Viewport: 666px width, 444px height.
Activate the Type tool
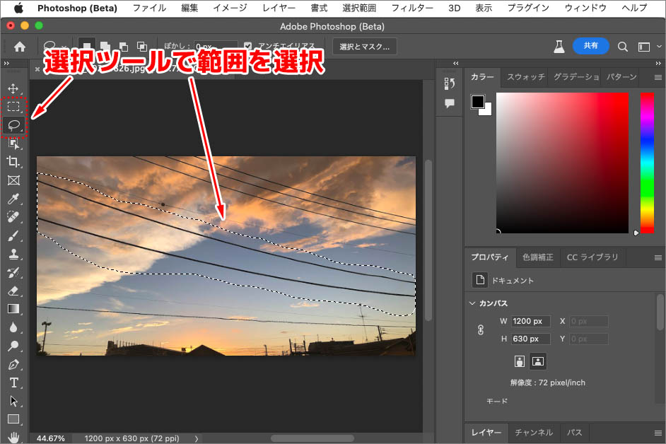pos(13,382)
